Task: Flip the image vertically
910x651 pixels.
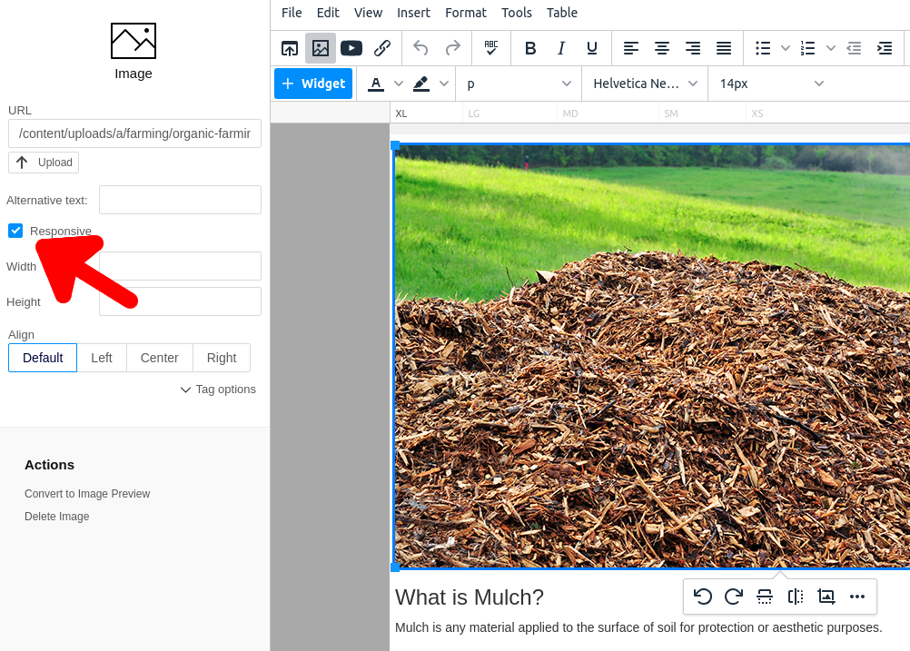Action: coord(765,597)
